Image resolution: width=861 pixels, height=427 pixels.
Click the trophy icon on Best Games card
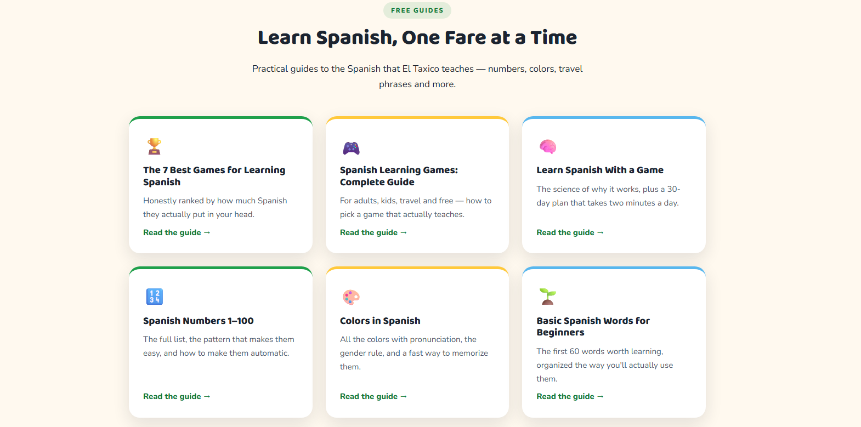155,146
